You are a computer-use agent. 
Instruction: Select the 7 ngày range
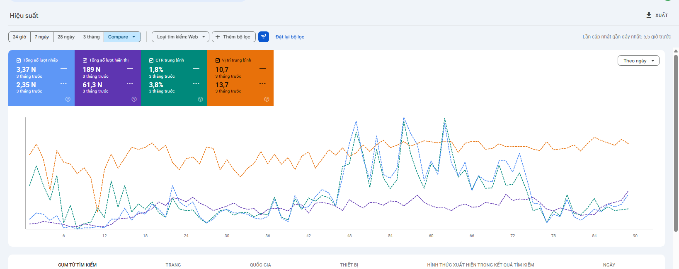tap(42, 37)
